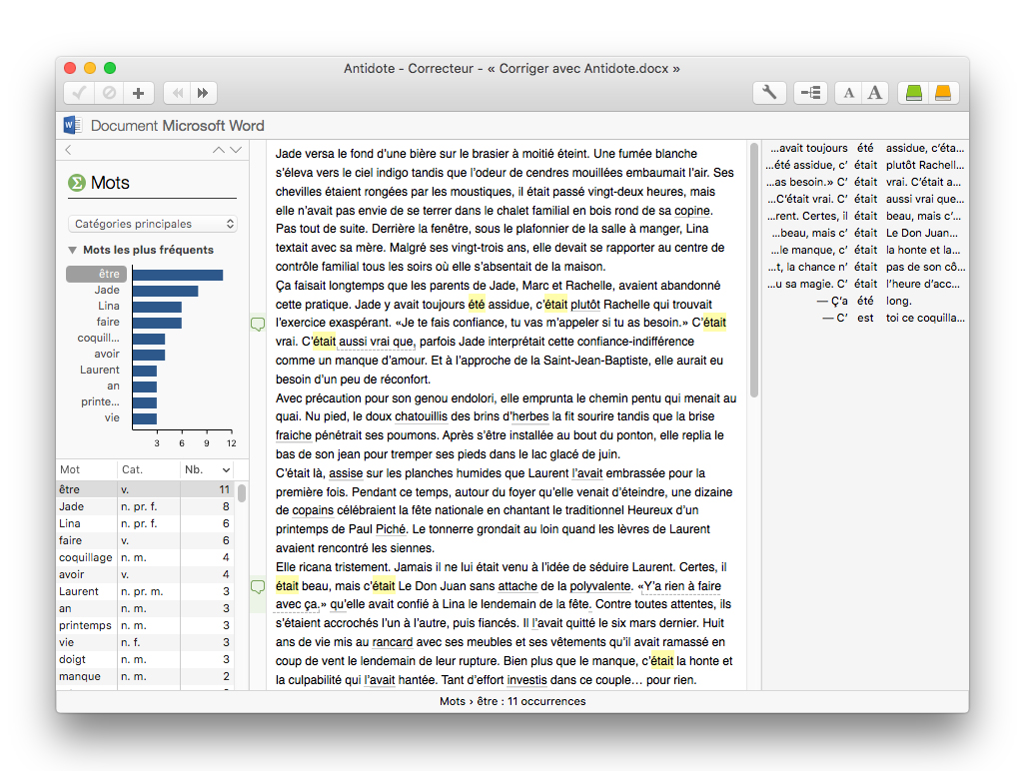Click the ignore (crossed circle) toolbar button
The image size is (1026, 771).
click(x=109, y=93)
